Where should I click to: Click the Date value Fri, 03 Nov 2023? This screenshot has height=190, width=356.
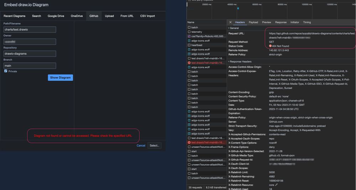pyautogui.click(x=287, y=105)
